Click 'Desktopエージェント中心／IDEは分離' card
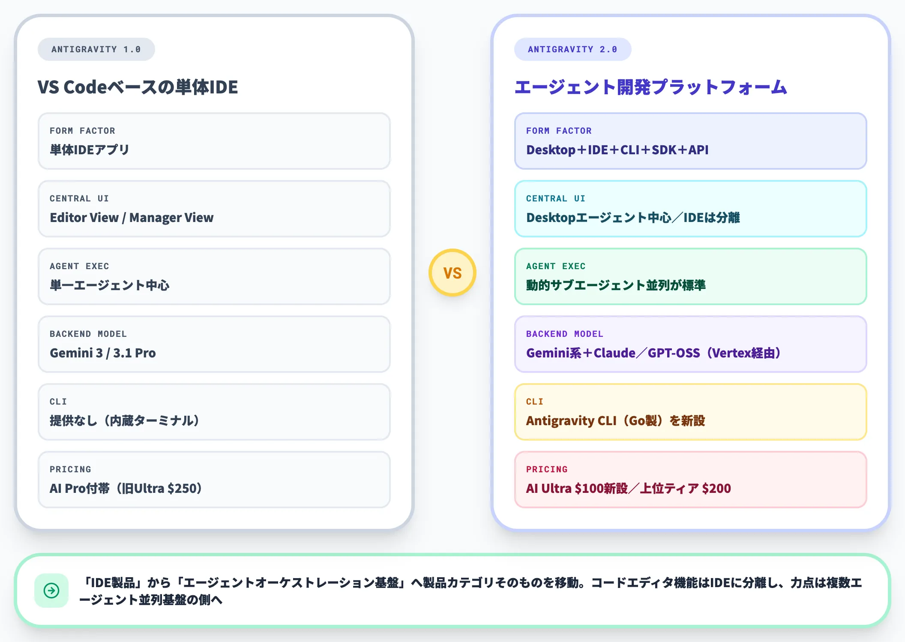 [691, 209]
